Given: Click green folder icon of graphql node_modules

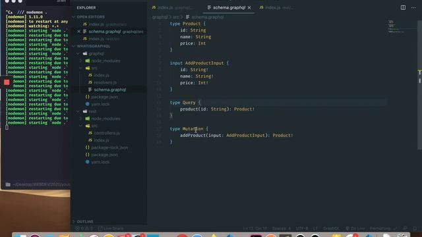Looking at the screenshot, I should pos(88,61).
